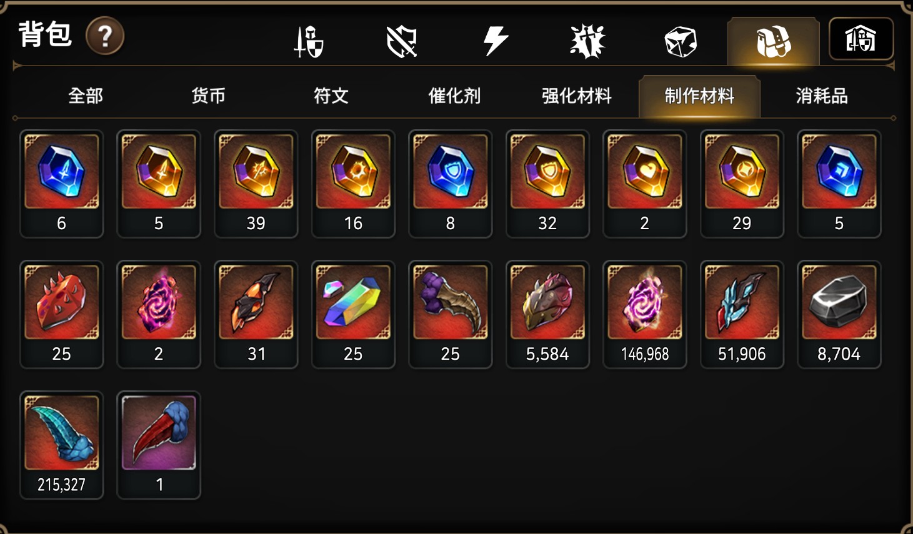Open the lightning bolt skills icon
This screenshot has height=534, width=913.
pos(496,41)
